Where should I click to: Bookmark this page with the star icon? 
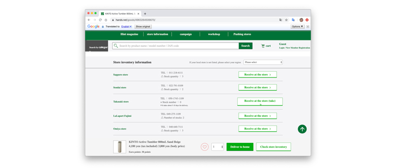click(x=286, y=20)
